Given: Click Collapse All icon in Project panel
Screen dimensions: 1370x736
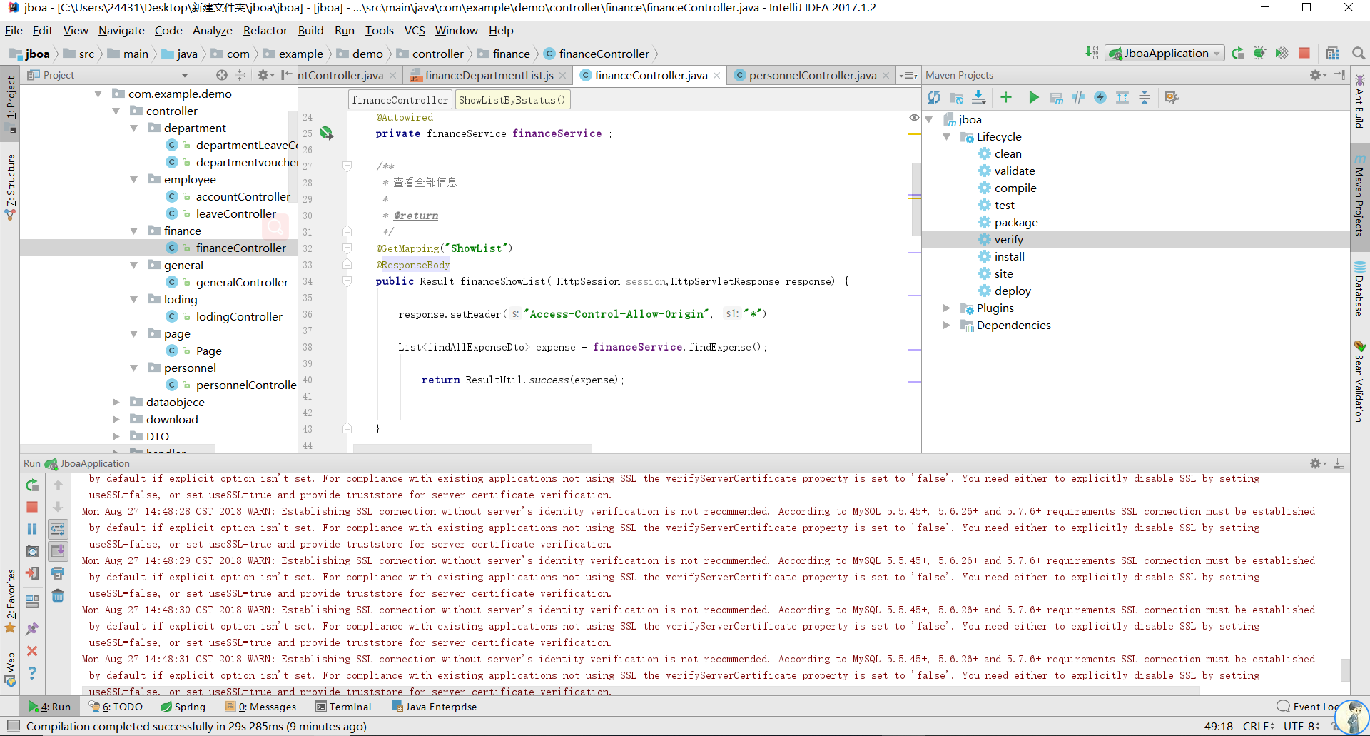Looking at the screenshot, I should click(x=240, y=75).
